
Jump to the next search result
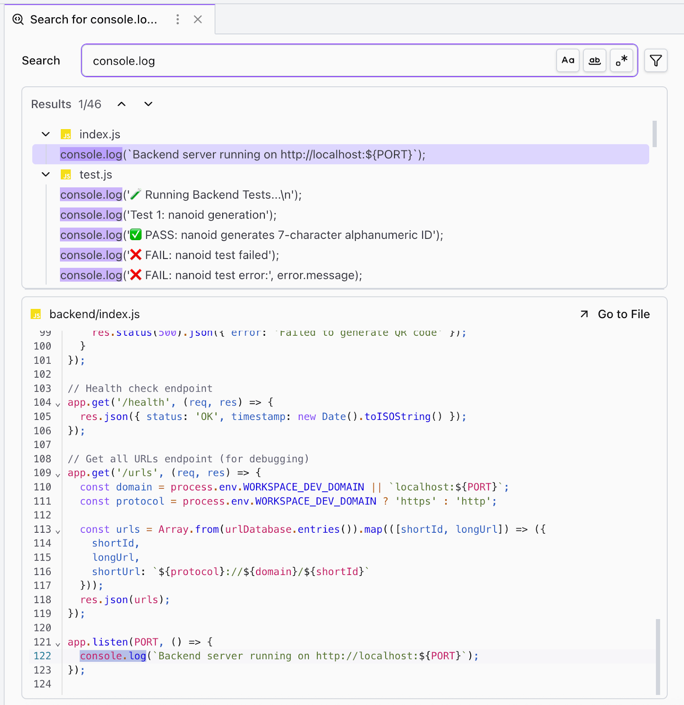point(149,104)
